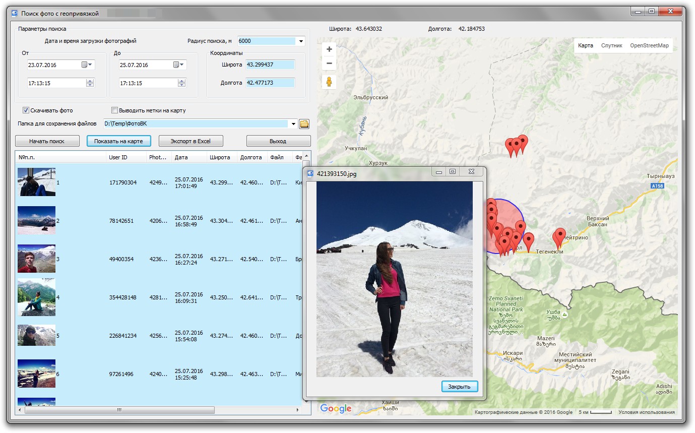Select User ID cell "171790304"
This screenshot has width=695, height=433.
(123, 182)
